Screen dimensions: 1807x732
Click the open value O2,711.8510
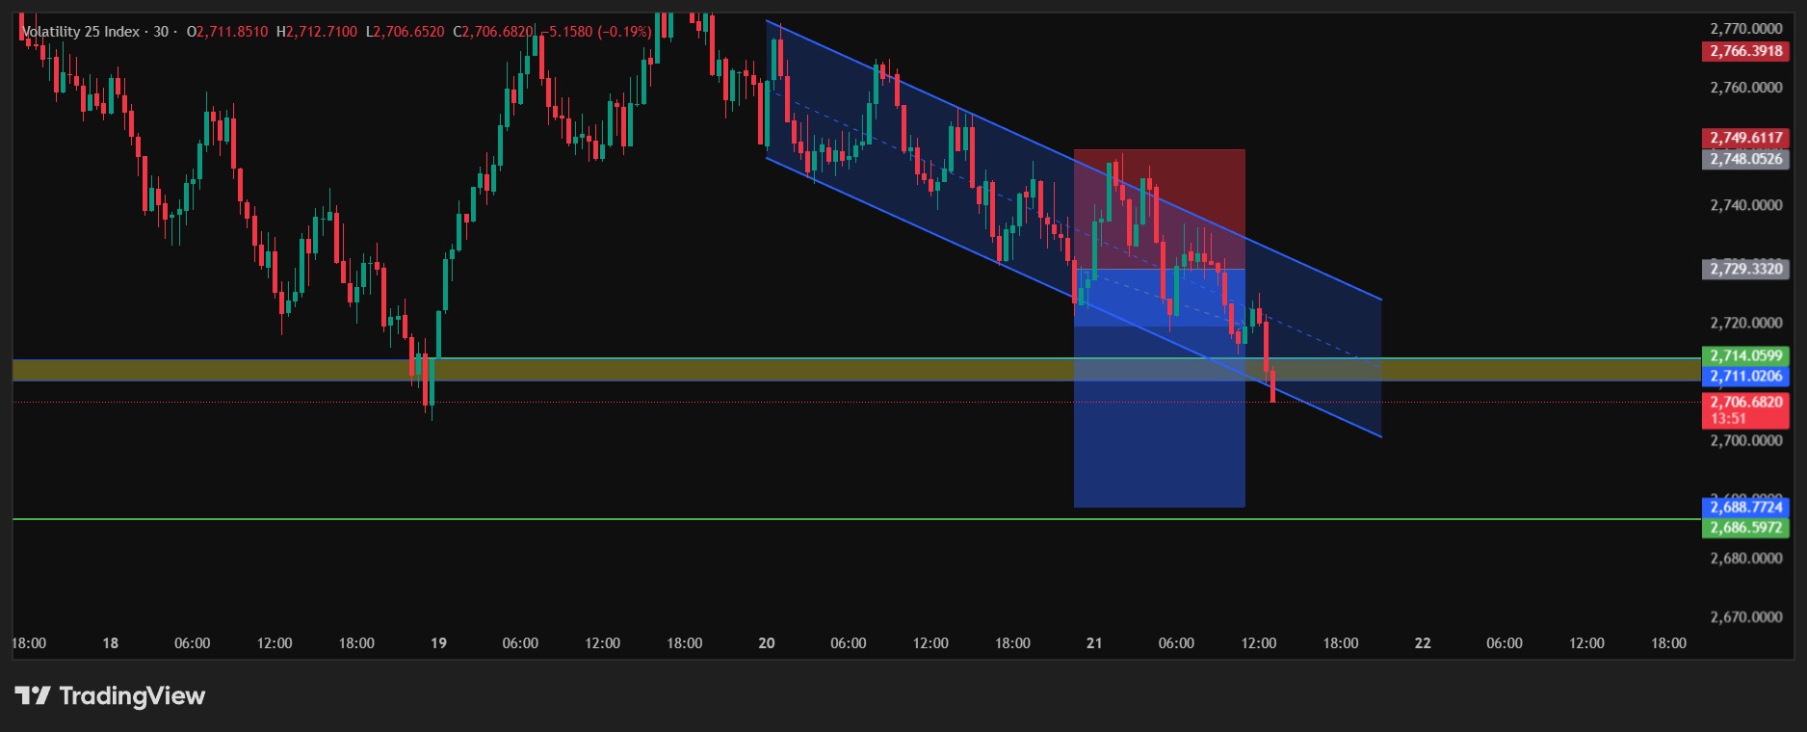pyautogui.click(x=227, y=32)
